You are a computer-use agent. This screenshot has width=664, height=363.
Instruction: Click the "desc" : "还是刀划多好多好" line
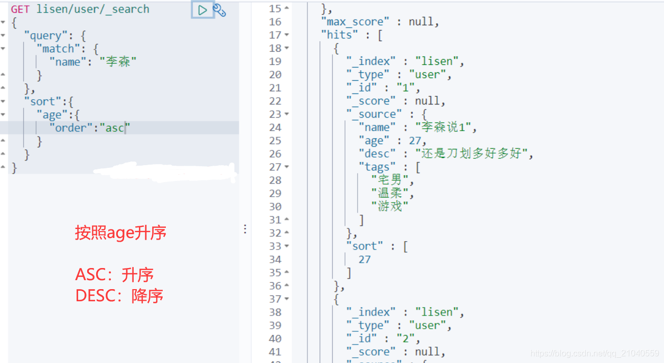click(446, 154)
